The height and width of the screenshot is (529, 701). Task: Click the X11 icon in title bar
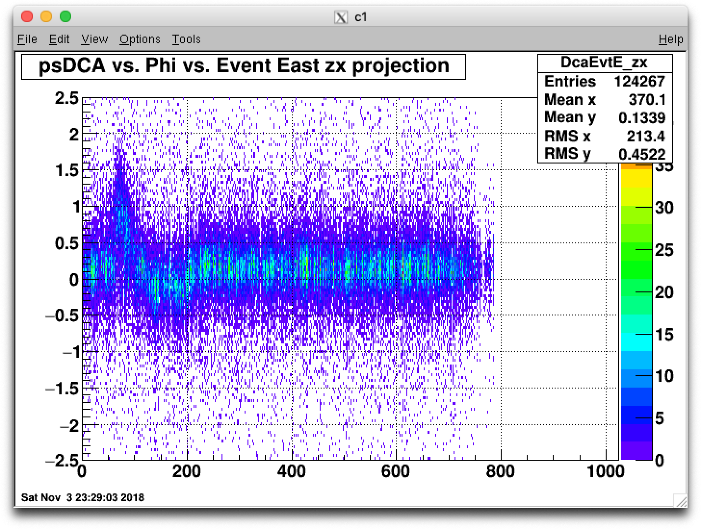coord(341,17)
